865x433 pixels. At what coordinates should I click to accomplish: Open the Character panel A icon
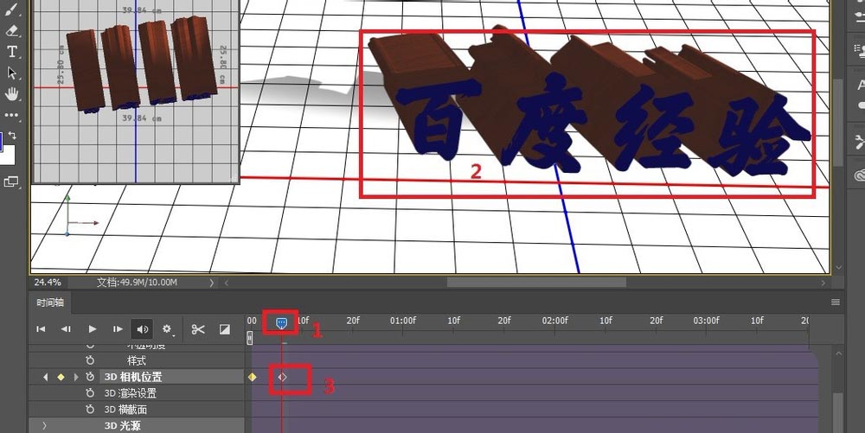point(860,85)
